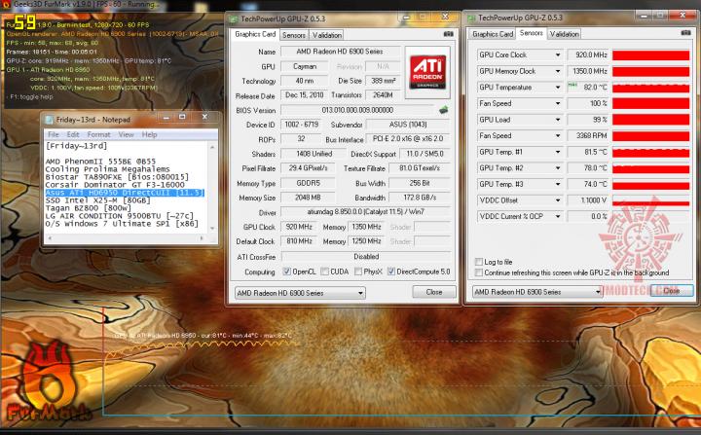Open the GPU Temp. #3 sensor dropdown
Viewport: 701px width, 435px height.
pos(558,184)
